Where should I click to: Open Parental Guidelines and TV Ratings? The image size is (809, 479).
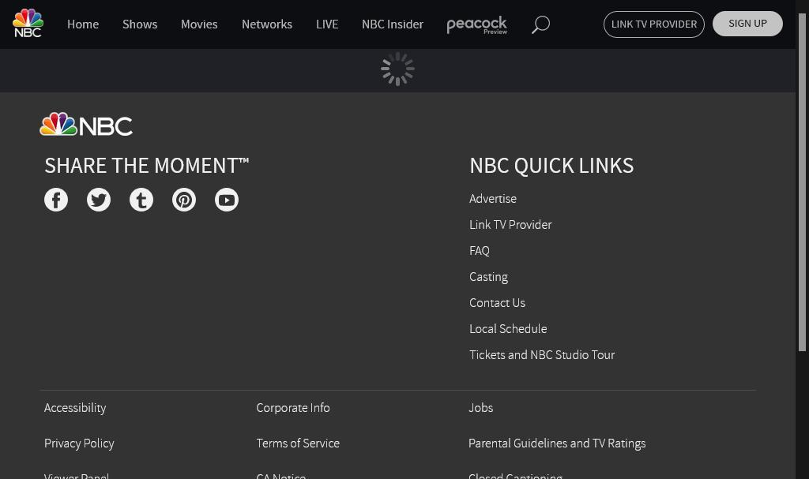557,443
